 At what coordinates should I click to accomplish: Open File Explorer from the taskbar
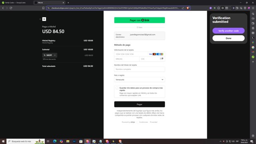click(x=68, y=141)
